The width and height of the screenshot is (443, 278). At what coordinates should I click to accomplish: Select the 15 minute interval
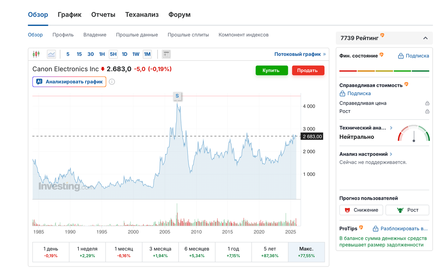(x=79, y=54)
